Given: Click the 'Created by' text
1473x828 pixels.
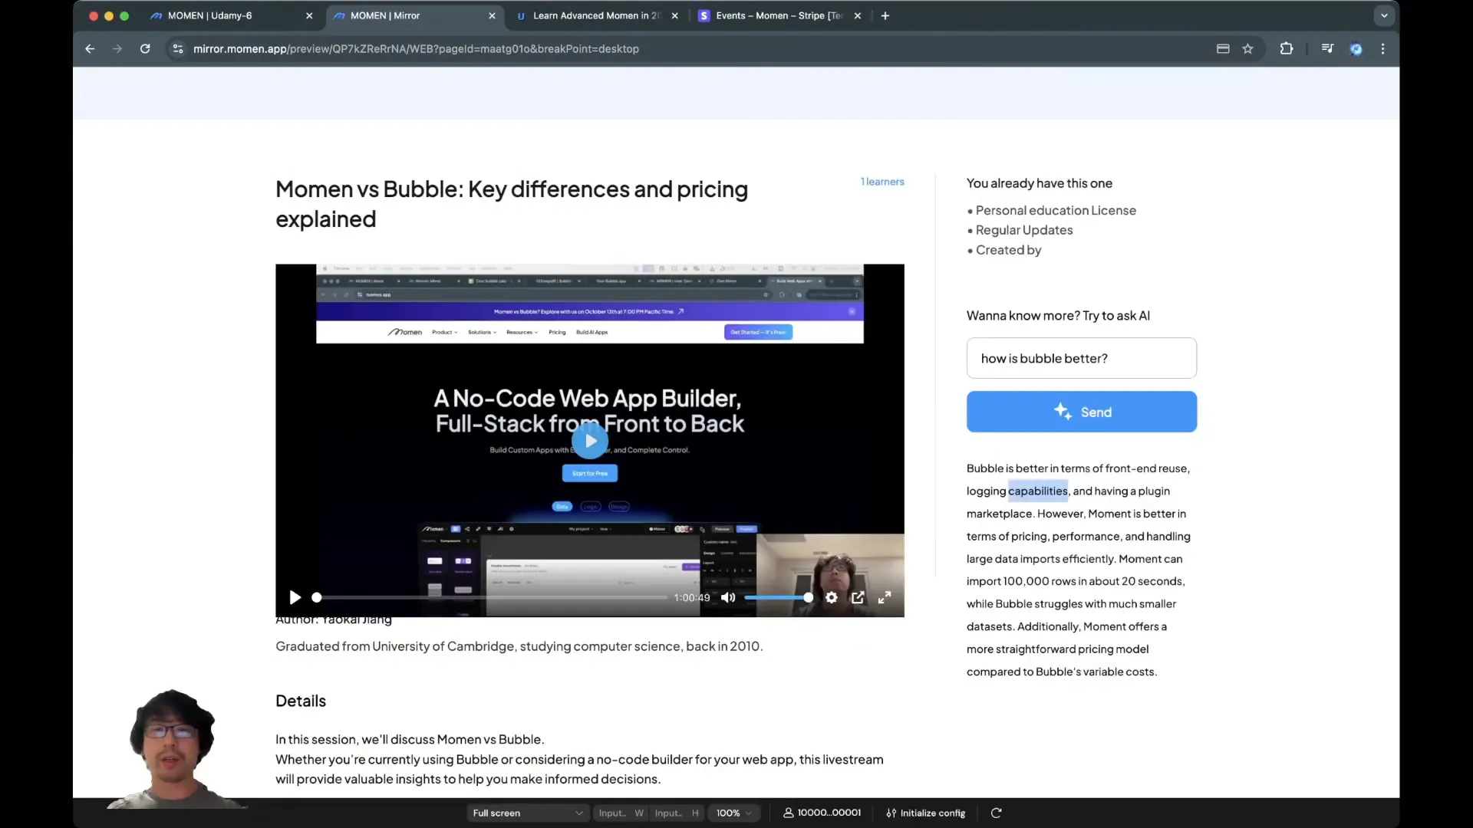Looking at the screenshot, I should click(x=1008, y=250).
